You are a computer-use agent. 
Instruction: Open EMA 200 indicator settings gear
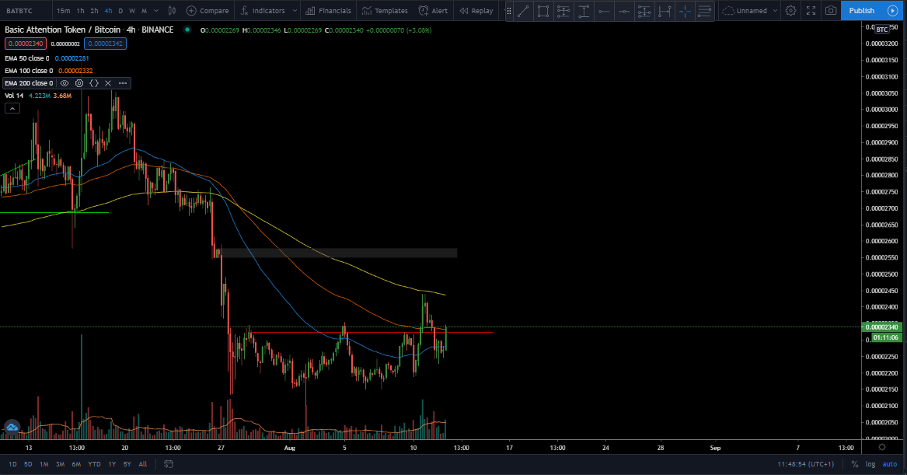click(79, 83)
